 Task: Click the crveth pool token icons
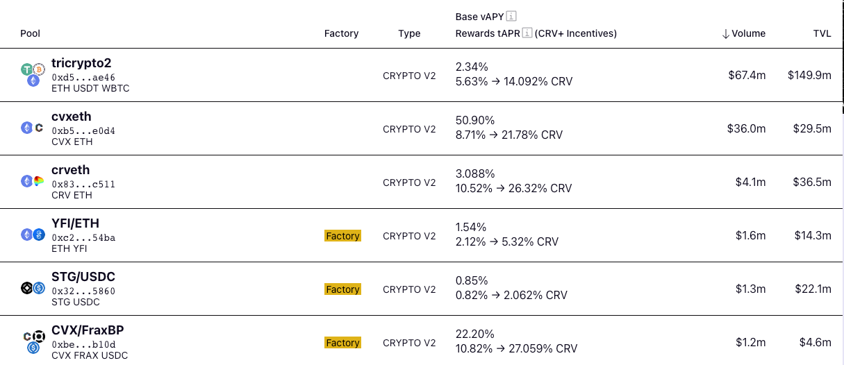coord(33,182)
